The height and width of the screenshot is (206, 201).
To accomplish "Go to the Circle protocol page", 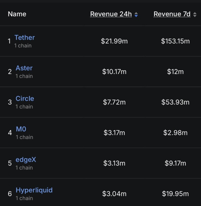I will pos(25,99).
